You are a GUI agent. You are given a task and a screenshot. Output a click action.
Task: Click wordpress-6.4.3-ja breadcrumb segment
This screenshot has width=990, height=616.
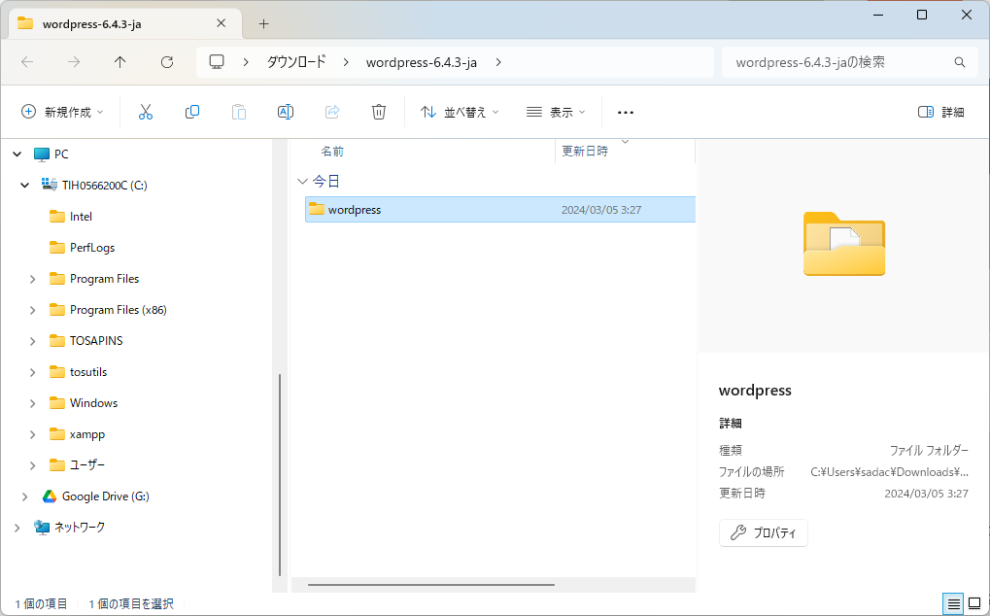tap(421, 62)
